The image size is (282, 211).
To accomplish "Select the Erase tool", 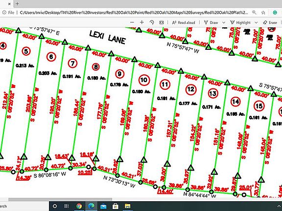I will coord(270,22).
